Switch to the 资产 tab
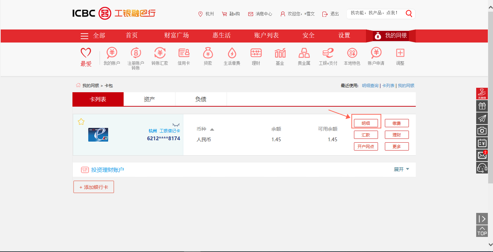This screenshot has height=252, width=493. [149, 99]
